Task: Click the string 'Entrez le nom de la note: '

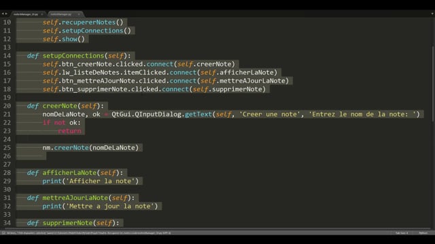Action: (x=362, y=115)
